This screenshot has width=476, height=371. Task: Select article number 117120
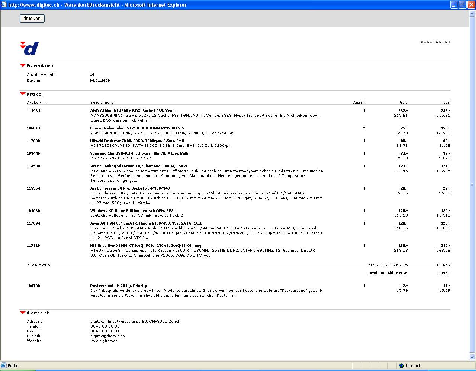click(x=33, y=246)
